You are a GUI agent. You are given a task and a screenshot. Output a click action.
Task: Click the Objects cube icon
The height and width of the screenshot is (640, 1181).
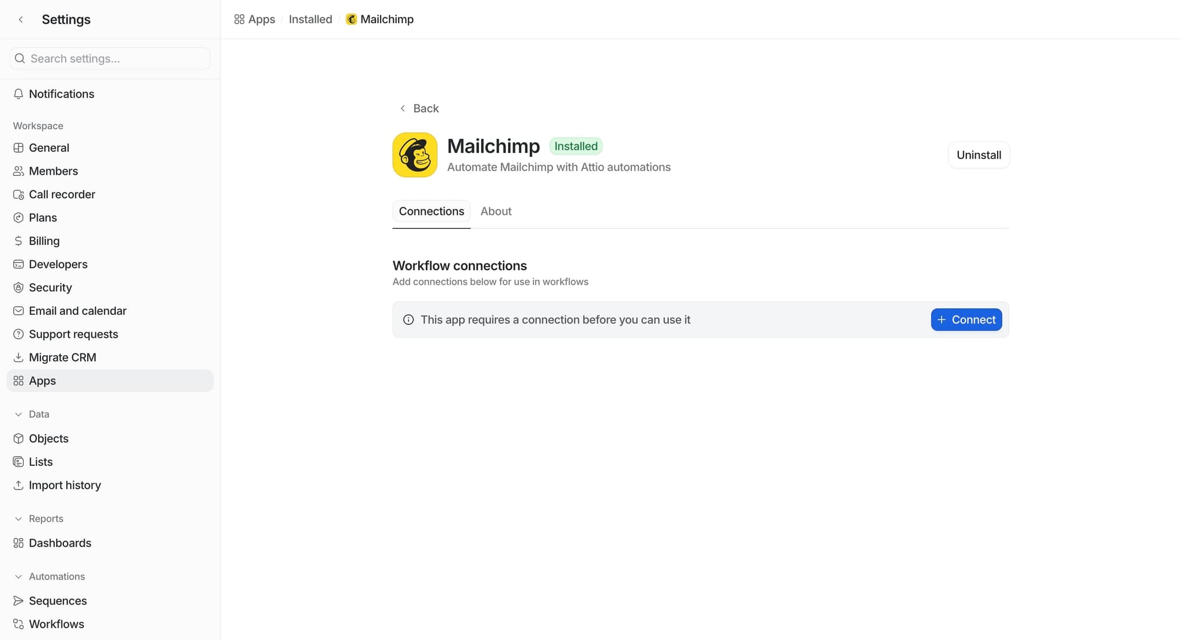pyautogui.click(x=18, y=439)
